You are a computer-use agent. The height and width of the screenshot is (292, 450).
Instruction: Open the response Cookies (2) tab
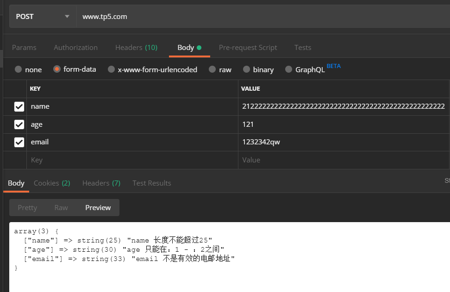click(x=52, y=183)
